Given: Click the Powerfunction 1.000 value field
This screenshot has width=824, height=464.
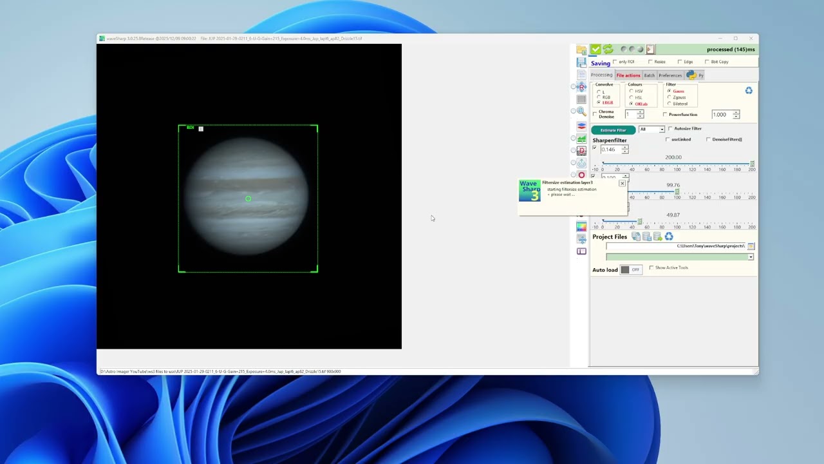Looking at the screenshot, I should tap(722, 114).
